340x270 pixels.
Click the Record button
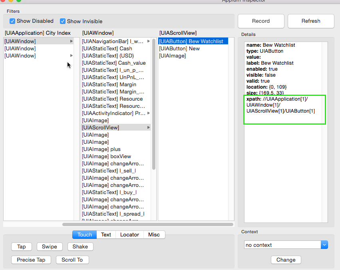click(x=260, y=21)
